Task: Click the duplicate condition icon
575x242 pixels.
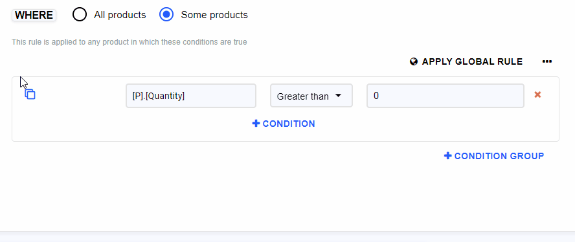Action: [x=30, y=94]
